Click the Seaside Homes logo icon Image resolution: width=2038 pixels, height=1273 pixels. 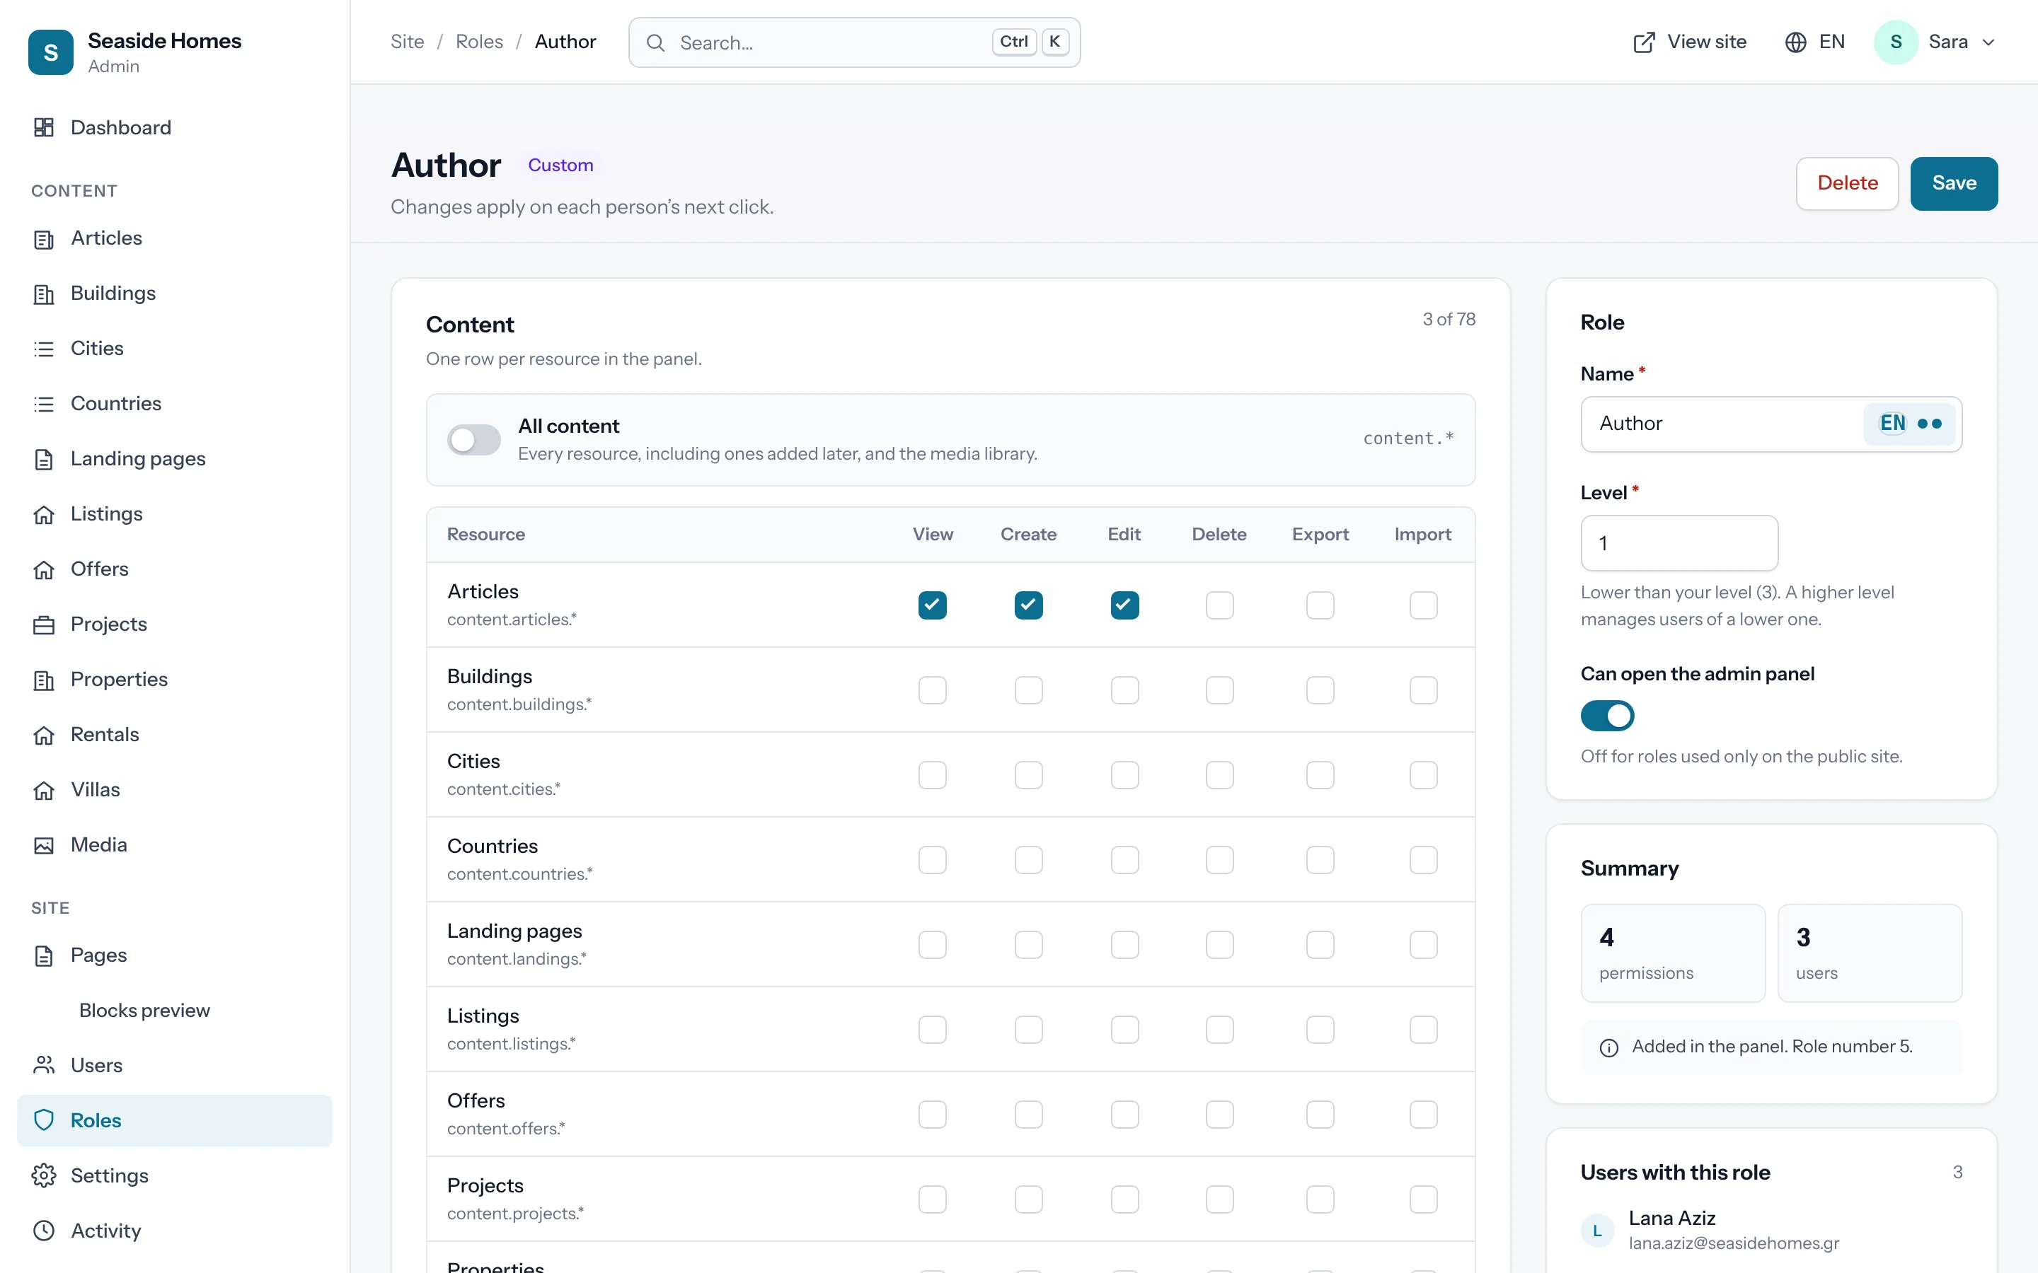[x=50, y=52]
